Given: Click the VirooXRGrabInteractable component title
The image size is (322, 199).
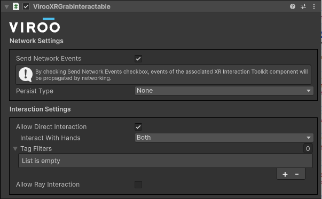Looking at the screenshot, I should [x=72, y=6].
